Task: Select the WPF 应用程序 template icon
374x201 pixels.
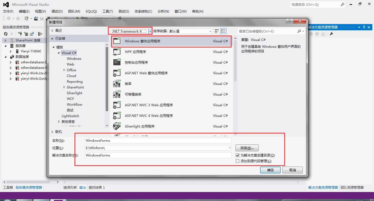Action: click(x=117, y=52)
